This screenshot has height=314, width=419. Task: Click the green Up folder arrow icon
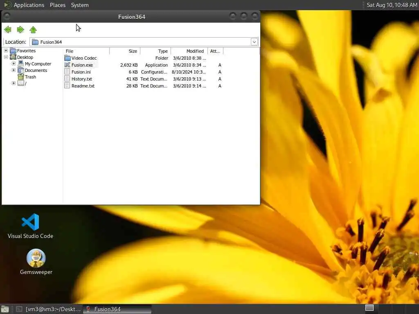[33, 29]
